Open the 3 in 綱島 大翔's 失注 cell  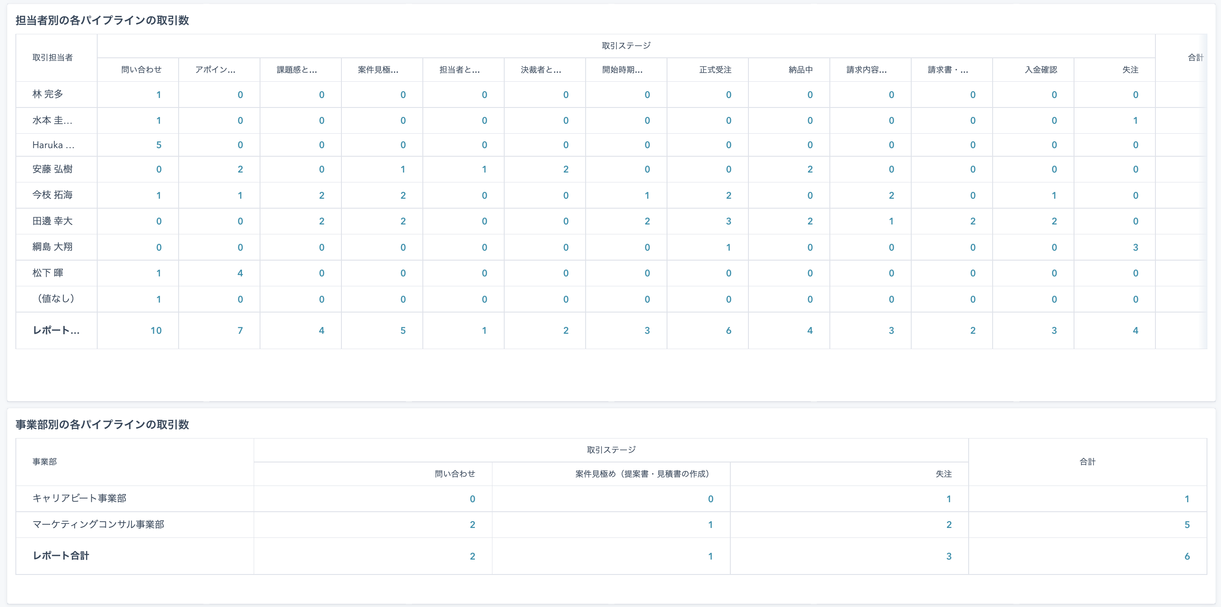[1136, 247]
